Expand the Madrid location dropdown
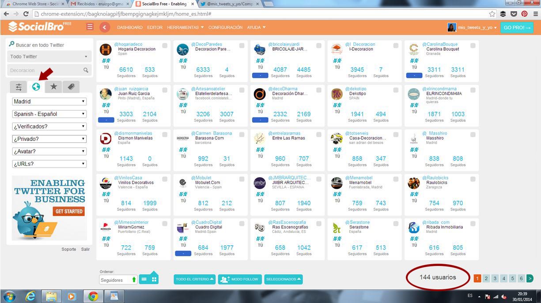Screen dimensions: 541x303 tap(49, 101)
